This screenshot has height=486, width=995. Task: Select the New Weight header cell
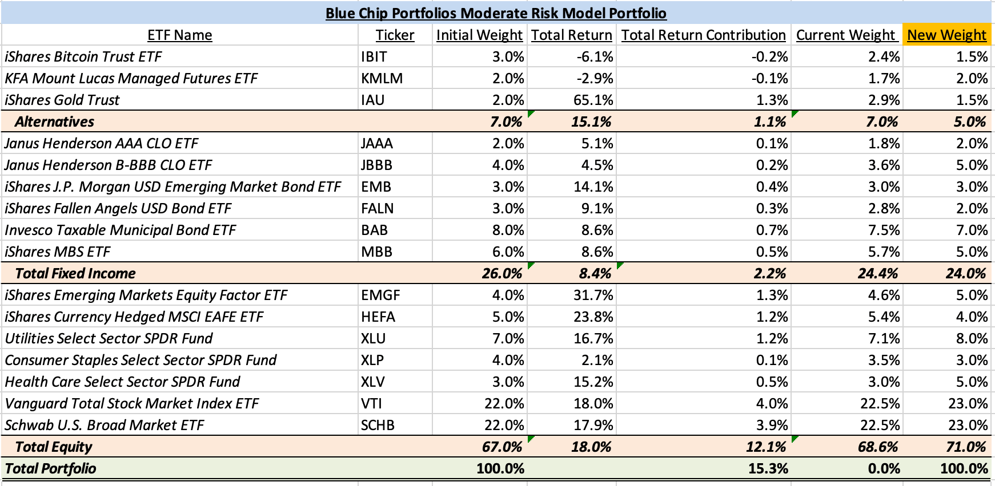click(x=946, y=35)
